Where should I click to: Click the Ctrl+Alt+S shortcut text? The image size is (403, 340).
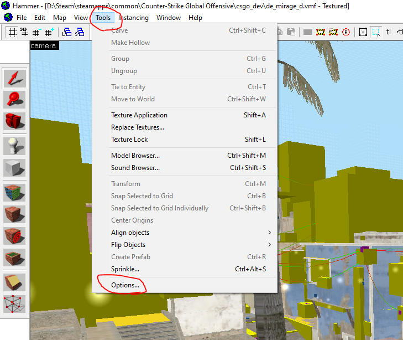pyautogui.click(x=250, y=269)
